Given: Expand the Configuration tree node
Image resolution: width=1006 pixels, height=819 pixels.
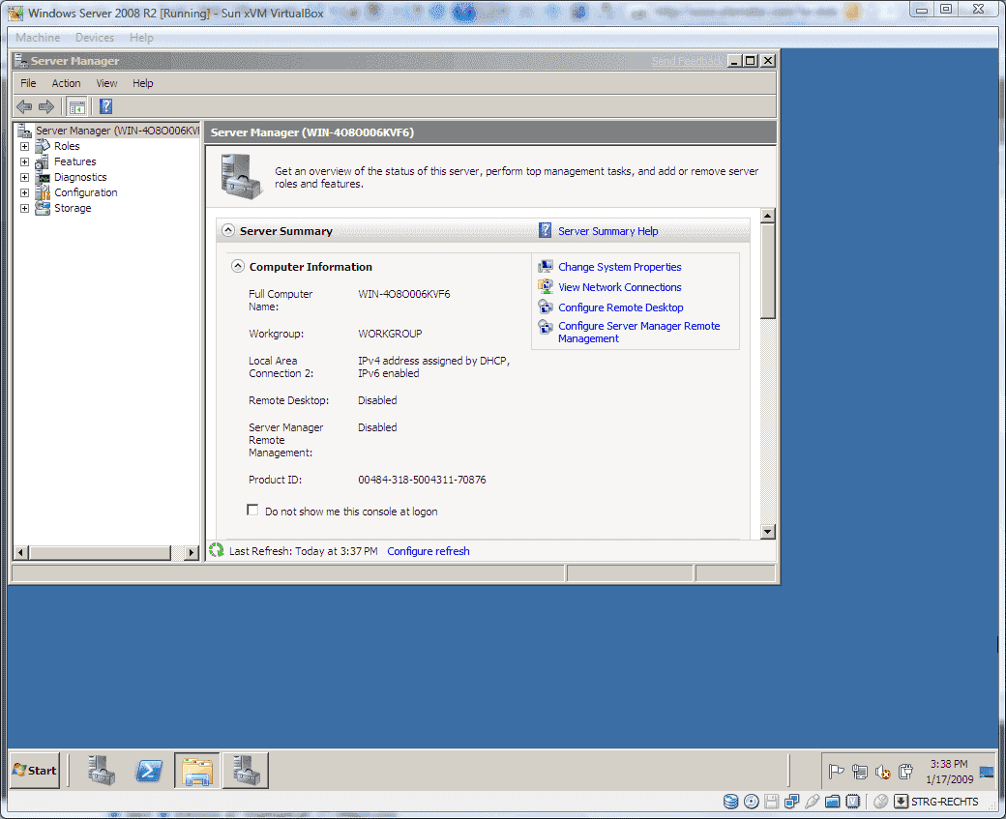Looking at the screenshot, I should (x=24, y=192).
